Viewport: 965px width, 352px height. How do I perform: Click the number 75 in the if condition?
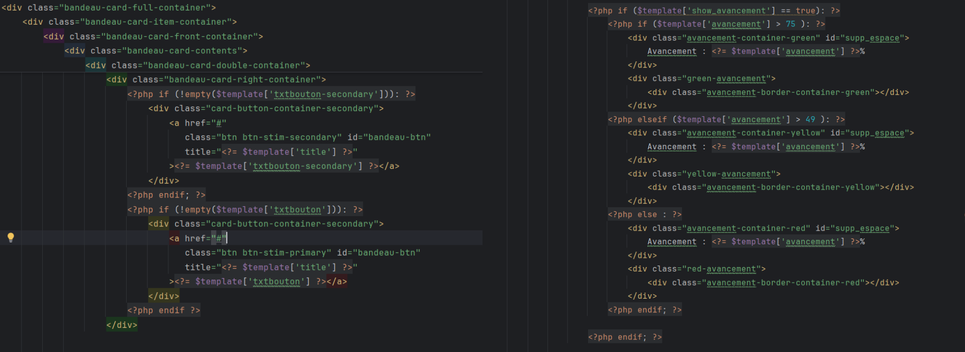(791, 24)
